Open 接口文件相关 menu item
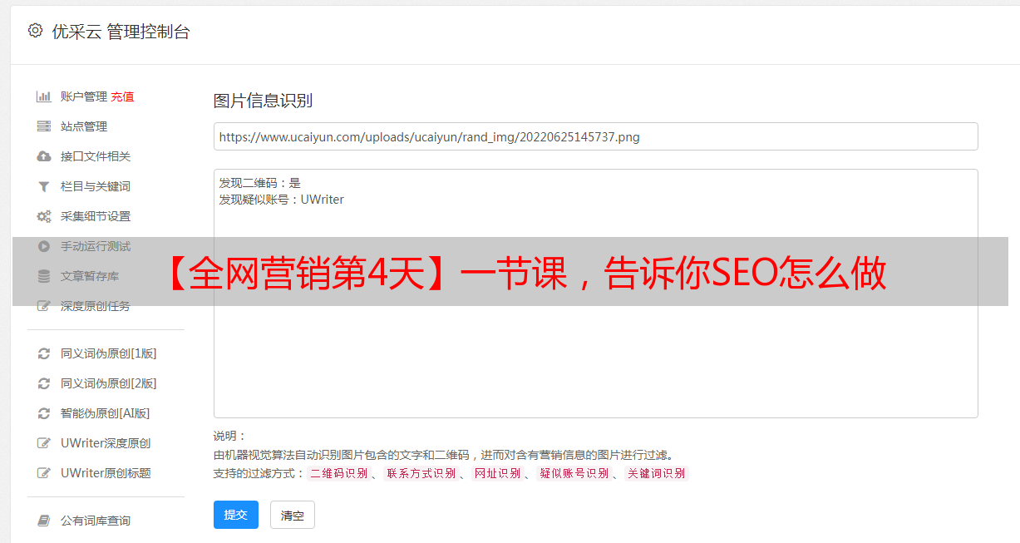Screen dimensions: 1020x543 [96, 156]
